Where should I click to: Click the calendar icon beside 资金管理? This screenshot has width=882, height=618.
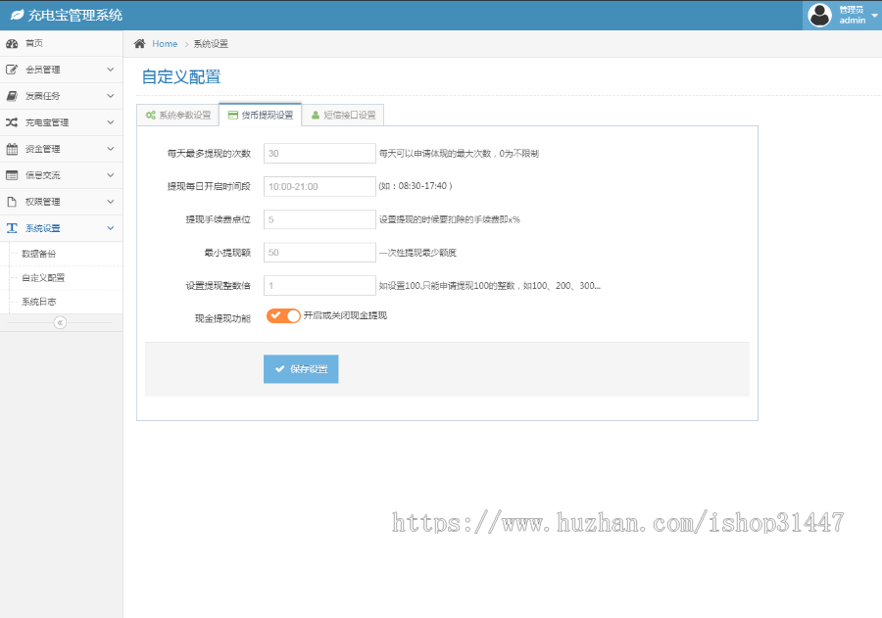(12, 149)
